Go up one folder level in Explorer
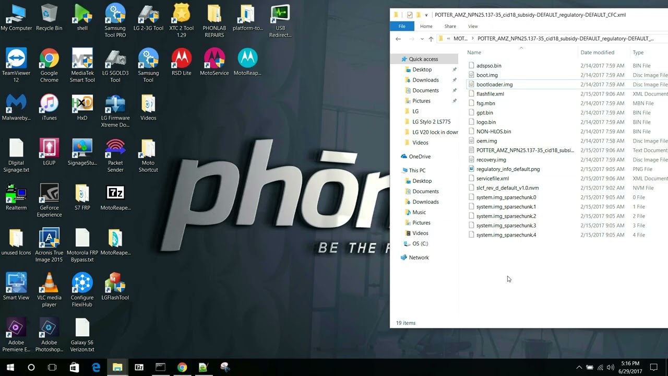The image size is (668, 376). (x=431, y=39)
